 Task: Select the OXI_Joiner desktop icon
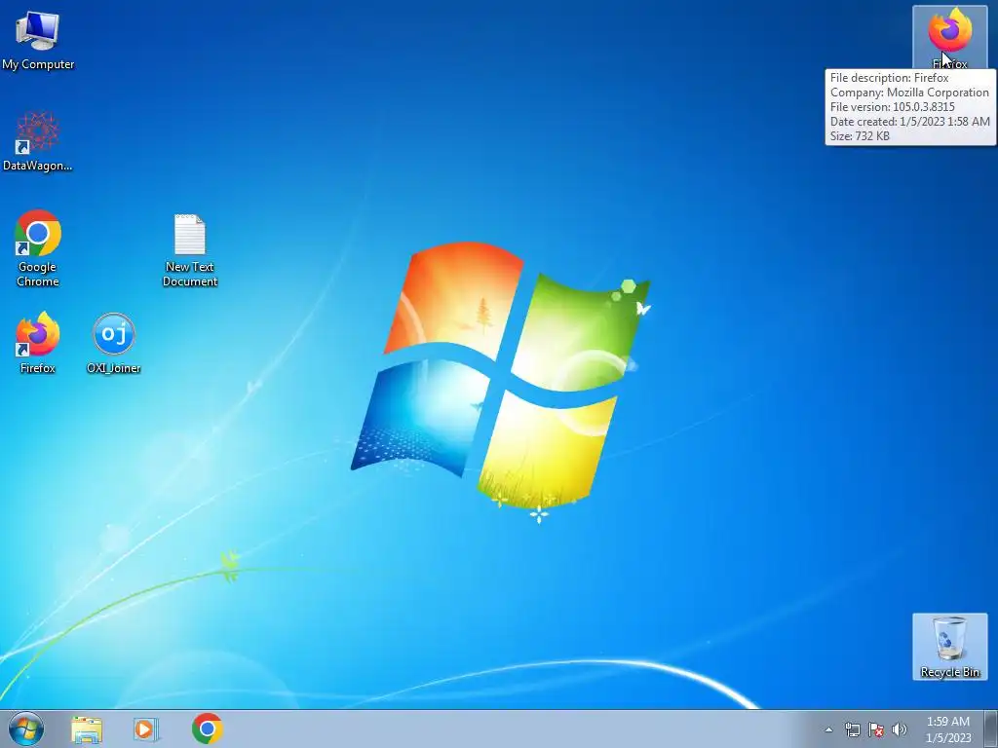click(113, 342)
